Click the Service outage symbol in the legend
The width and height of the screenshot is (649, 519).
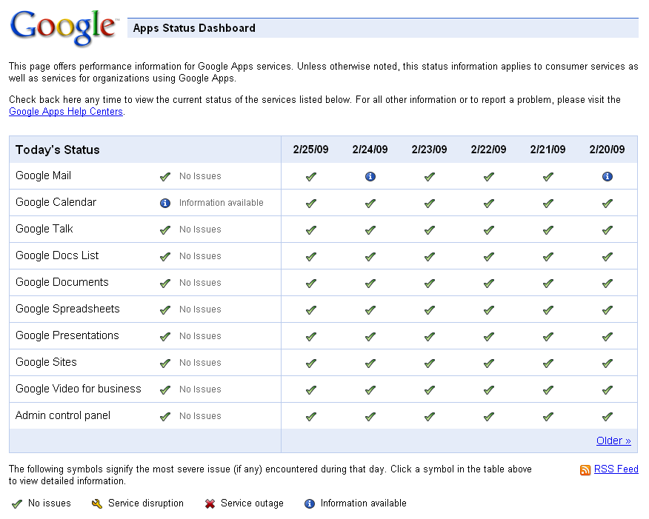click(210, 503)
